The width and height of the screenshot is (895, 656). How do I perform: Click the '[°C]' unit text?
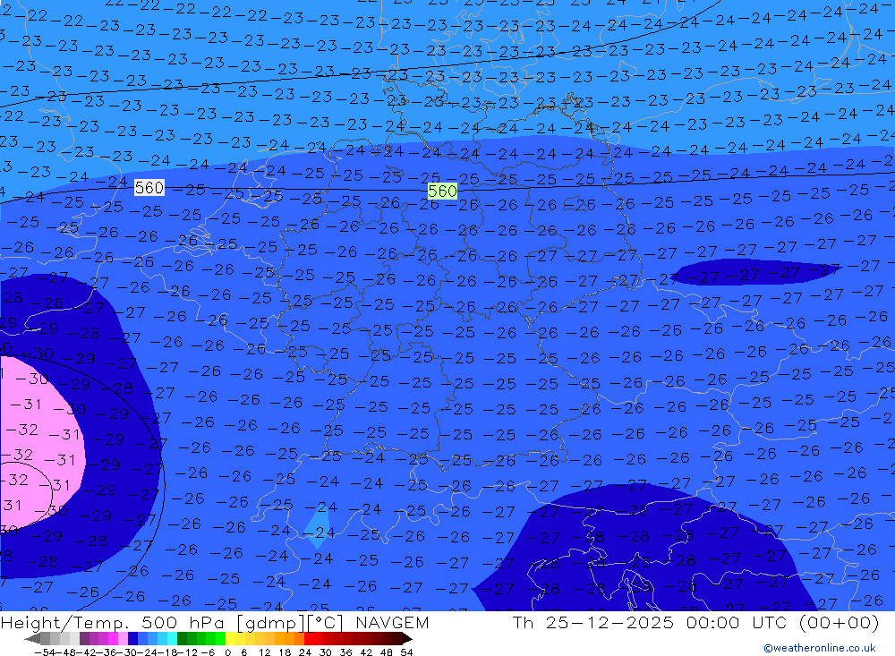[326, 622]
